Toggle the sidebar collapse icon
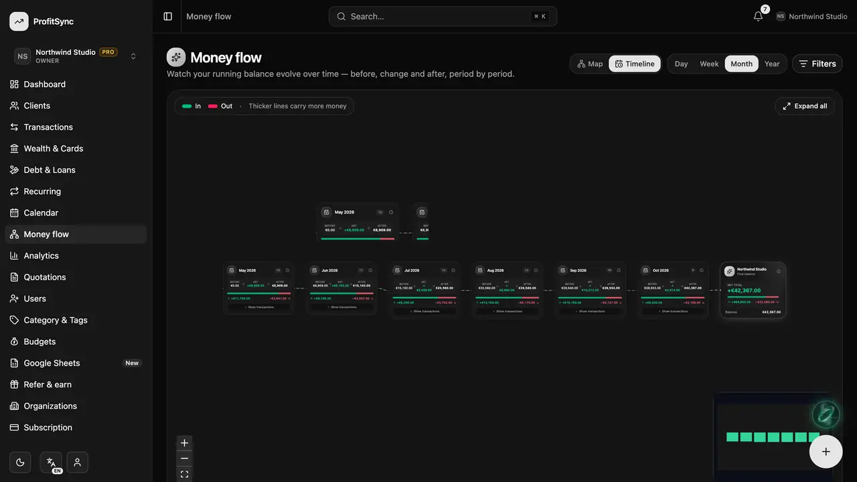Viewport: 857px width, 482px height. (168, 16)
